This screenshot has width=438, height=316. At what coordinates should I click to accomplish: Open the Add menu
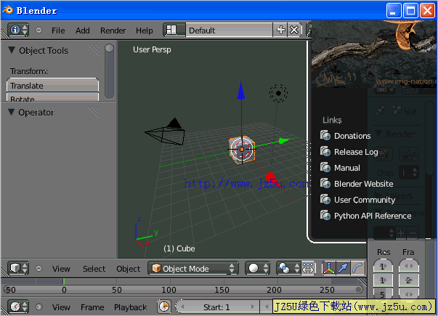pyautogui.click(x=82, y=31)
